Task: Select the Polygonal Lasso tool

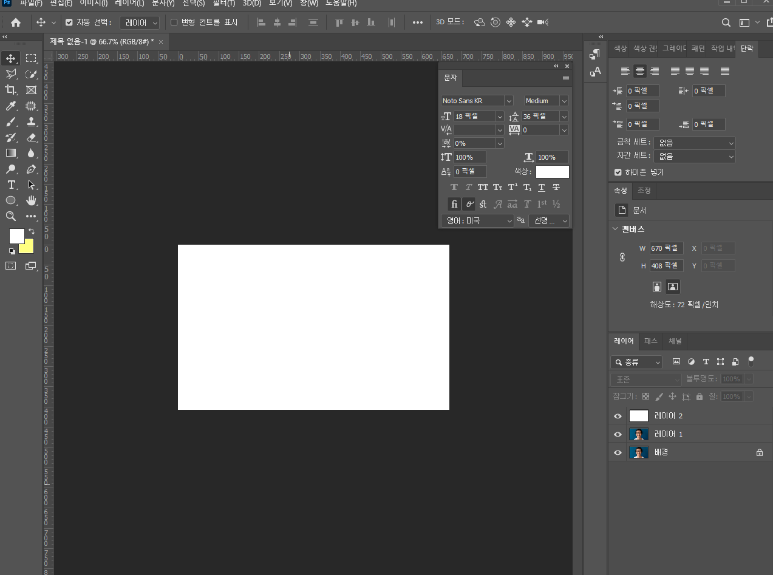Action: click(11, 74)
